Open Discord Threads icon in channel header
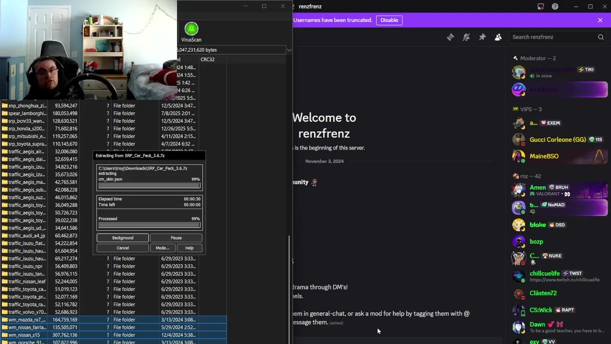This screenshot has height=344, width=611. coord(450,37)
